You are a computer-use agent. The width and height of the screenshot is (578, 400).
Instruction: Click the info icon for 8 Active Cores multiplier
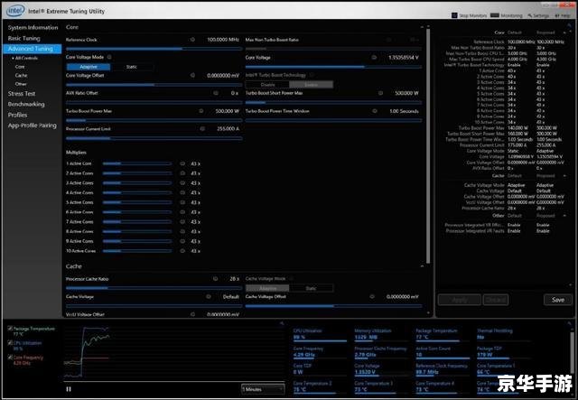182,231
